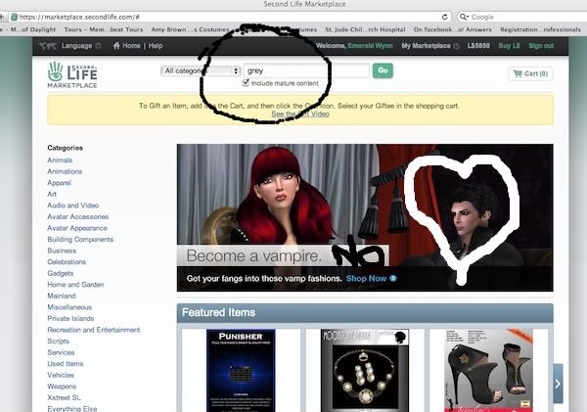Open the Recreation and Entertainment category

click(94, 330)
